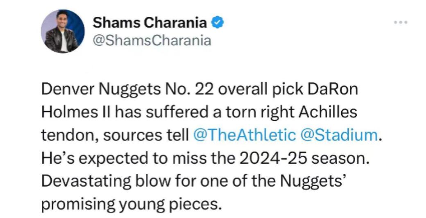This screenshot has width=426, height=218.
Task: Click the blue verified checkmark badge
Action: tap(217, 23)
